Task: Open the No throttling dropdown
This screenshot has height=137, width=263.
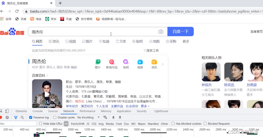Action: (88, 118)
